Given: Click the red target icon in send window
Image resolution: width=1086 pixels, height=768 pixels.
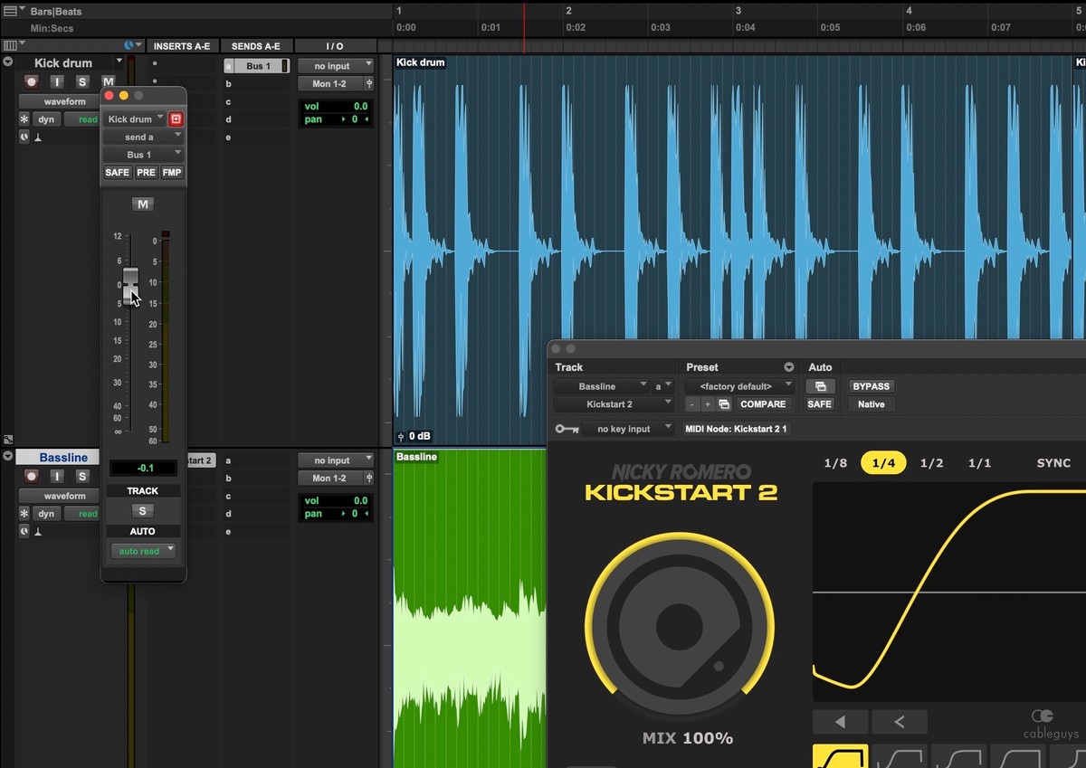Looking at the screenshot, I should 176,119.
